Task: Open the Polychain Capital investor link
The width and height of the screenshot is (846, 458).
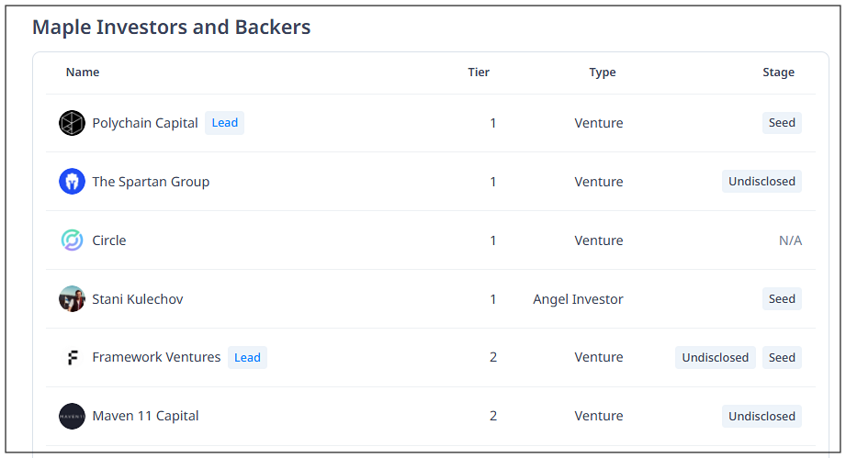Action: 145,123
